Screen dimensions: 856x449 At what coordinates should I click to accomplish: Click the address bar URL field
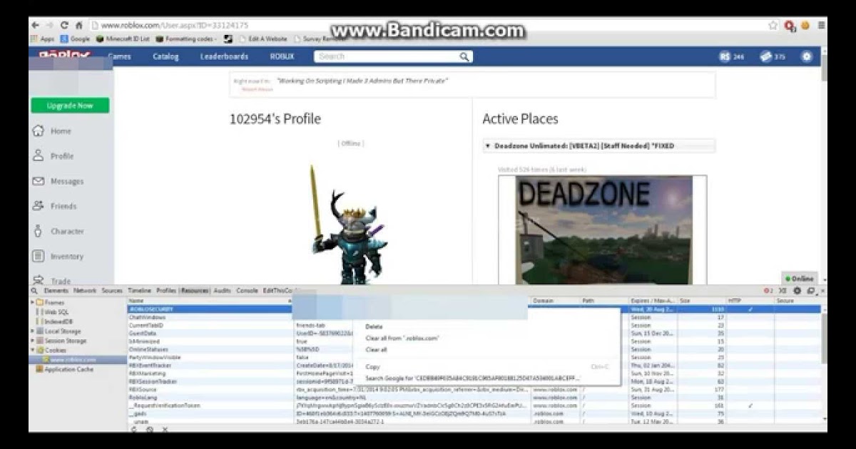pyautogui.click(x=428, y=25)
